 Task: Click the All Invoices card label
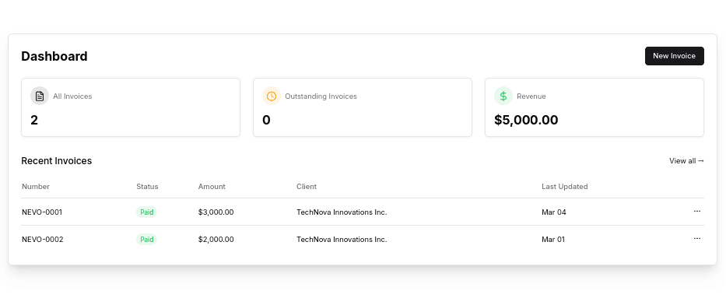[72, 96]
